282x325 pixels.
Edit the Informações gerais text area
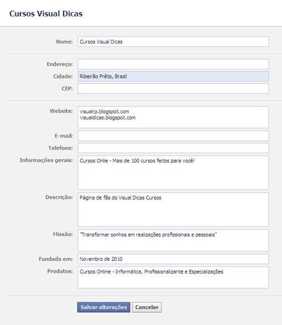pyautogui.click(x=173, y=172)
